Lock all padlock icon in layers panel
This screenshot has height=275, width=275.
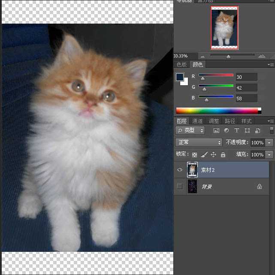point(223,155)
